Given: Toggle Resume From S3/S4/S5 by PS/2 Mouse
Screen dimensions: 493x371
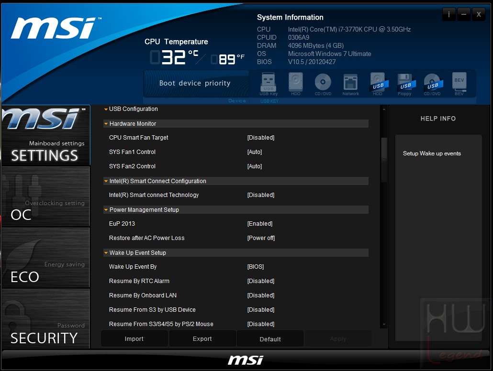Looking at the screenshot, I should [261, 324].
